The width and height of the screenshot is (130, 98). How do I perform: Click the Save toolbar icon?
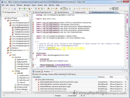pyautogui.click(x=9, y=8)
